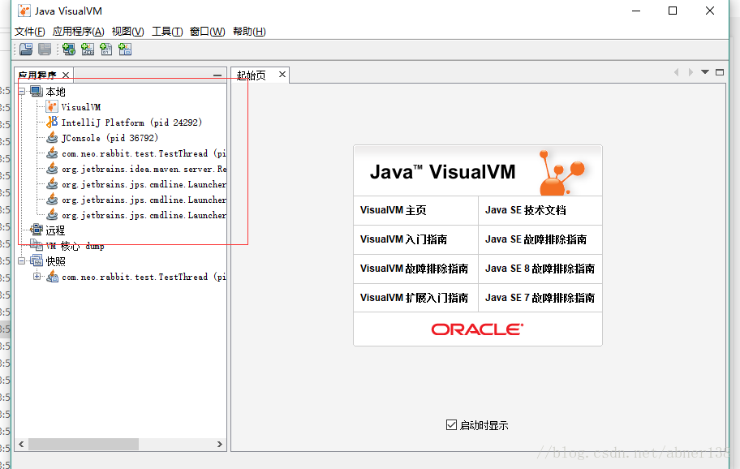Open the Java SE 7 故障排除指南 link
Viewport: 740px width, 469px height.
(540, 298)
